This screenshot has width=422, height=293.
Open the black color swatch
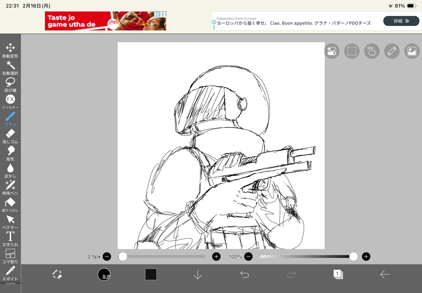151,274
